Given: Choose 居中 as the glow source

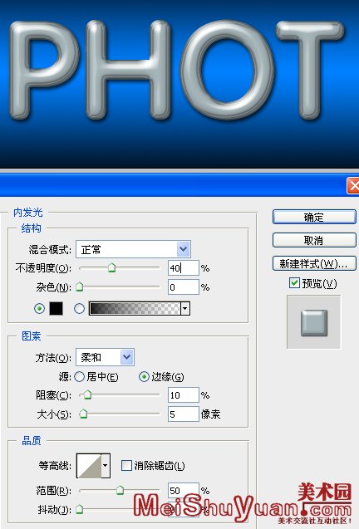Looking at the screenshot, I should [80, 376].
